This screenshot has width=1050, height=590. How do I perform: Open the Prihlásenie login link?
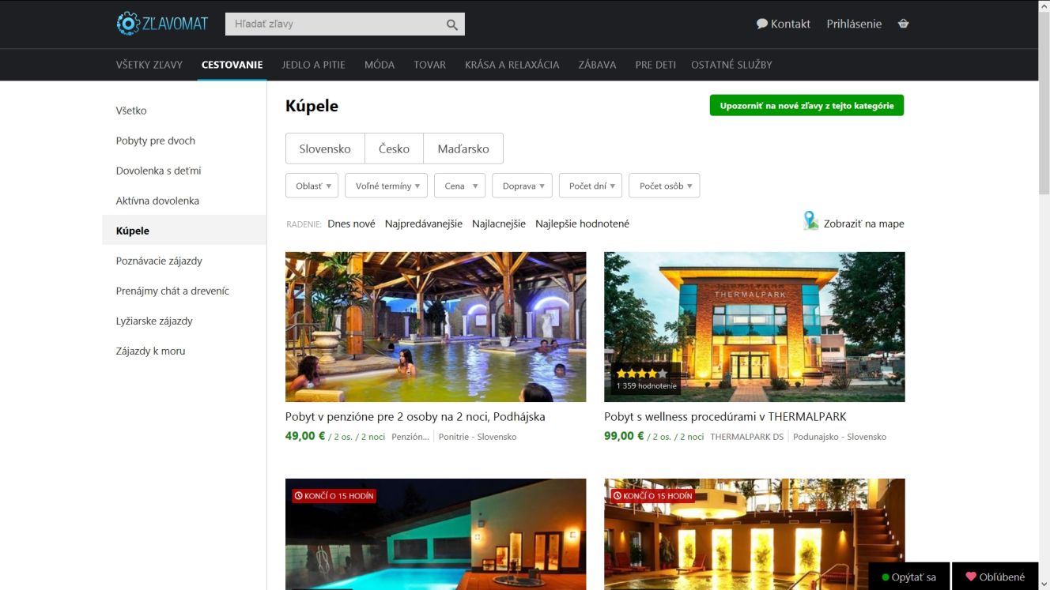pos(854,24)
